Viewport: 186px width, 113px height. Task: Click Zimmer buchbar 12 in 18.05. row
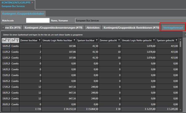coord(31,93)
